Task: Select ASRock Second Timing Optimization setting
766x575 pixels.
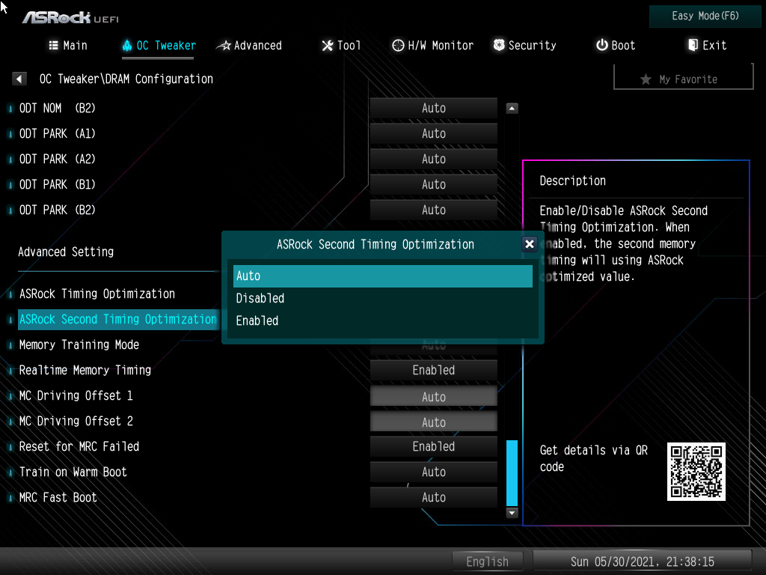Action: tap(117, 319)
